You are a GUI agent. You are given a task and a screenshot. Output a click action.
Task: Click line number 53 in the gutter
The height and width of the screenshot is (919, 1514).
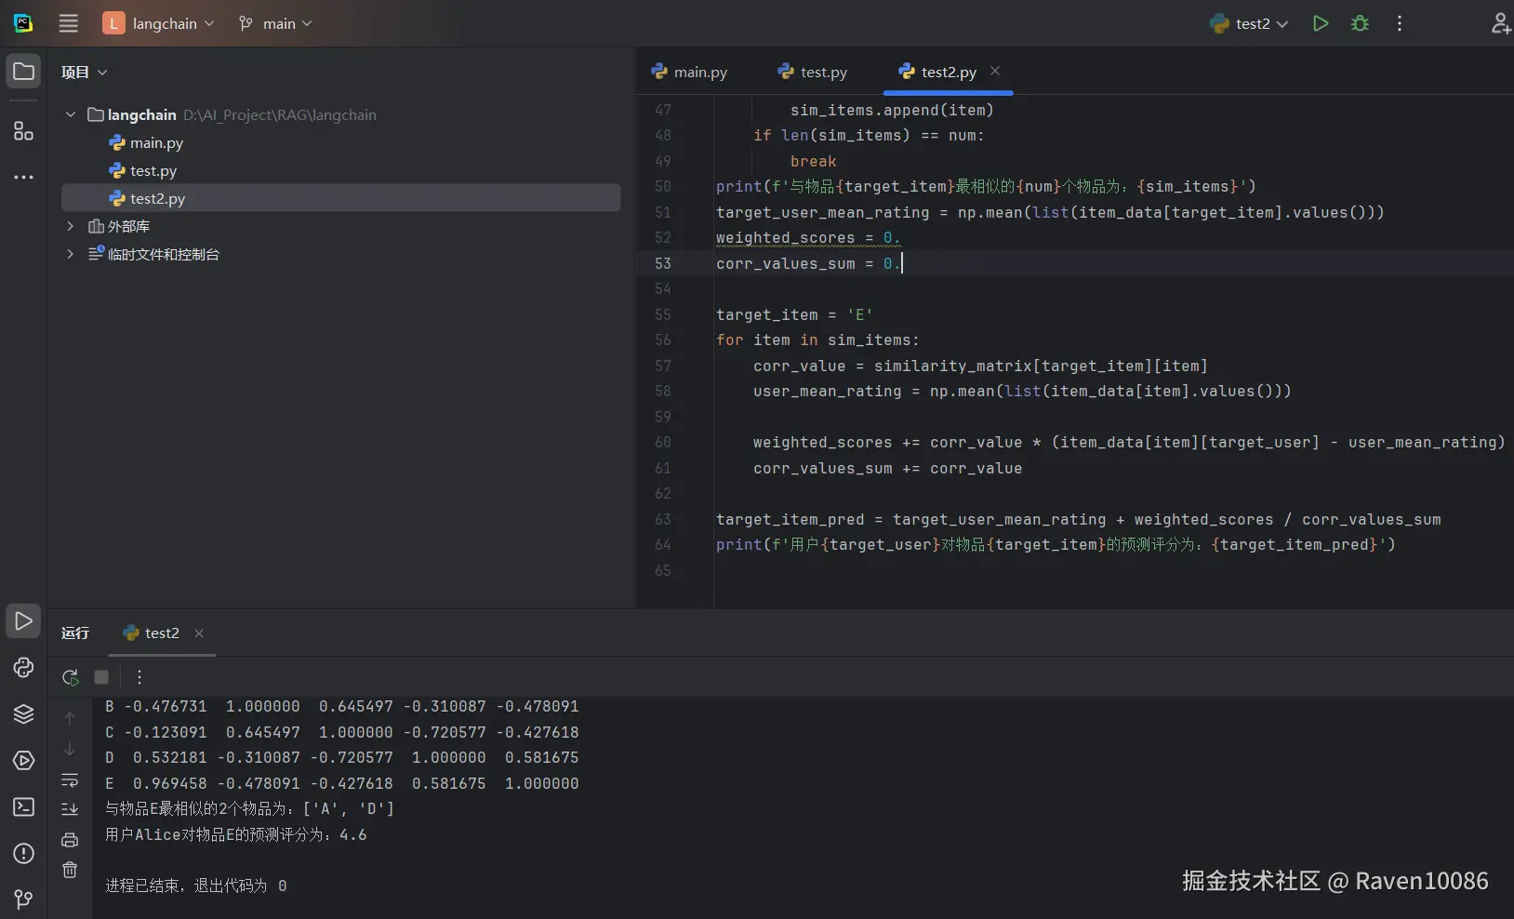click(662, 263)
